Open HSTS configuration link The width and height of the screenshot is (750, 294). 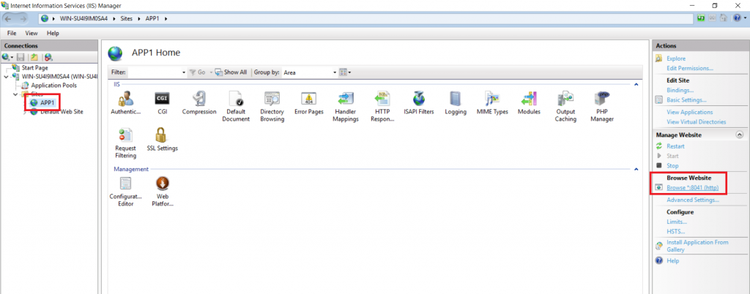(x=676, y=232)
